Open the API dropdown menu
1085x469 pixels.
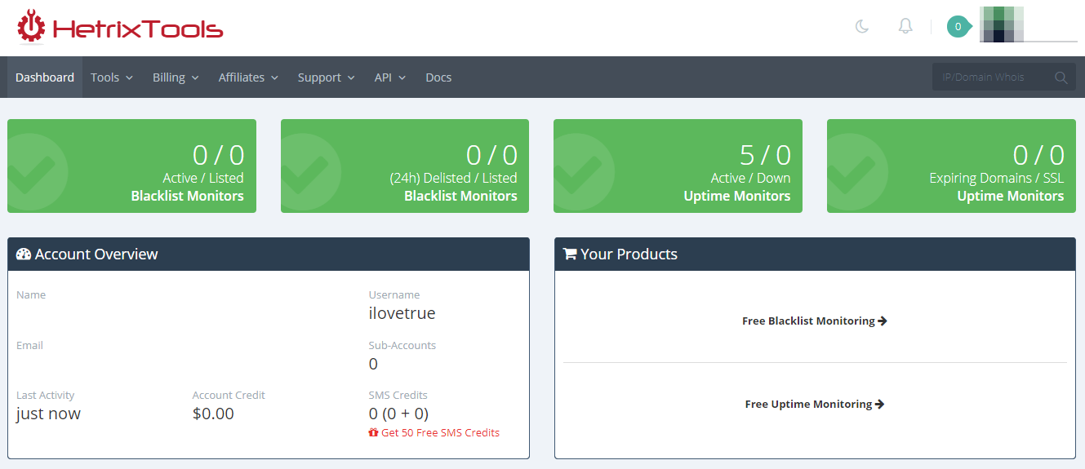[391, 77]
